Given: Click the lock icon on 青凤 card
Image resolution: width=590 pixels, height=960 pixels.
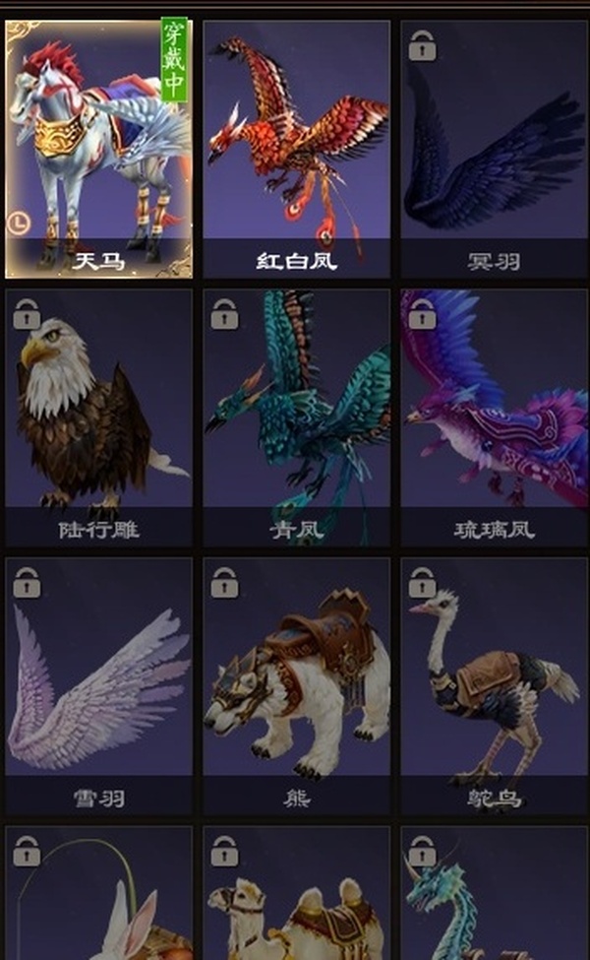Looking at the screenshot, I should [x=224, y=314].
